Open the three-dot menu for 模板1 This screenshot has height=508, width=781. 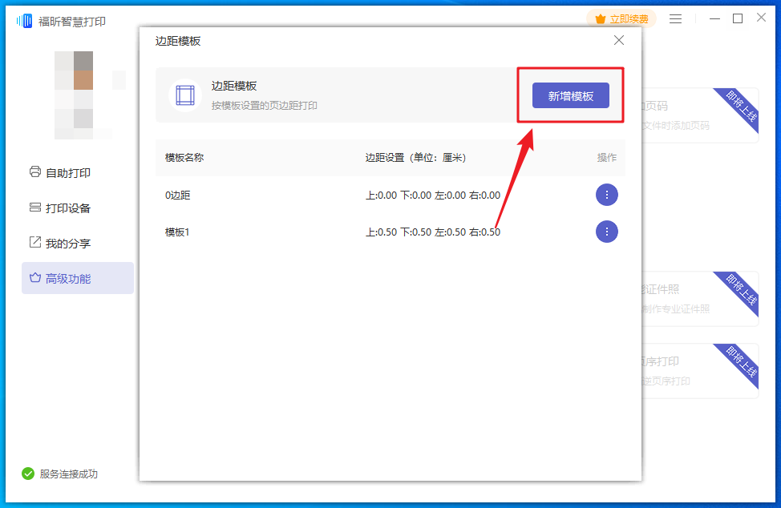click(x=606, y=232)
